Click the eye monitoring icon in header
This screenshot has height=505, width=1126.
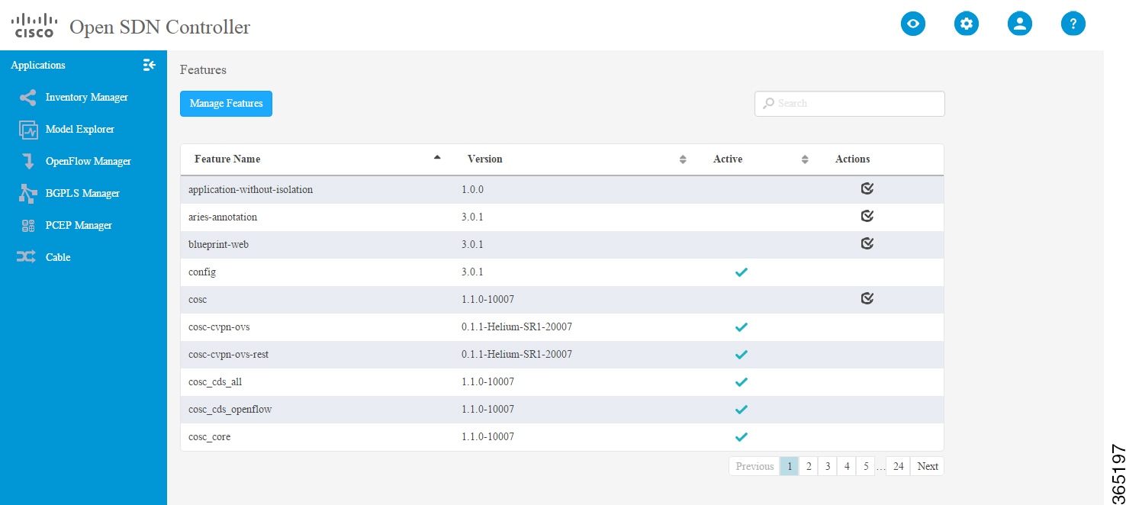[913, 24]
